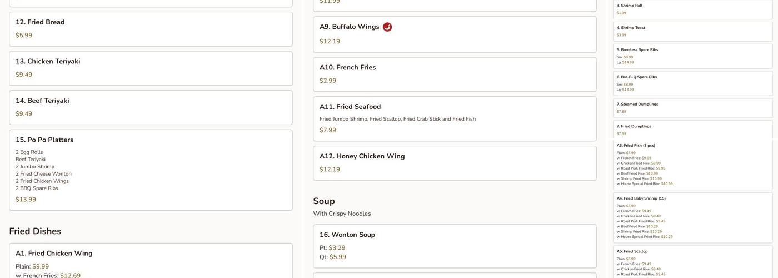
Task: Open A12. Honey Chicken Wing item
Action: pos(455,163)
